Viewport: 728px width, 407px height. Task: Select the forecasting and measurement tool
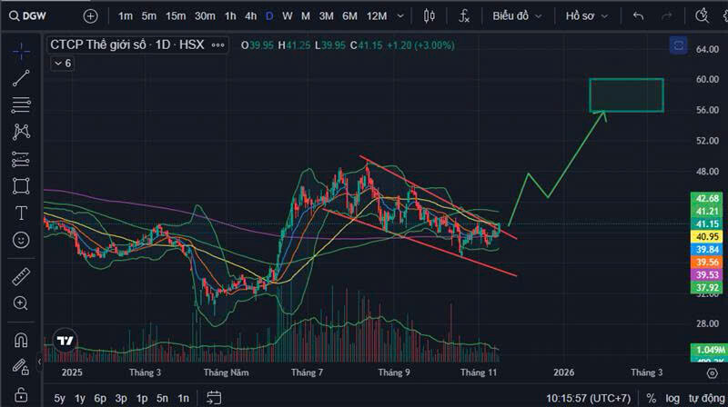(21, 159)
